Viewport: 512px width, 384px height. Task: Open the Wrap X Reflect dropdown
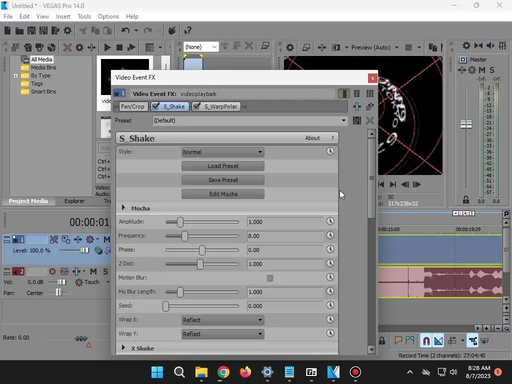222,320
